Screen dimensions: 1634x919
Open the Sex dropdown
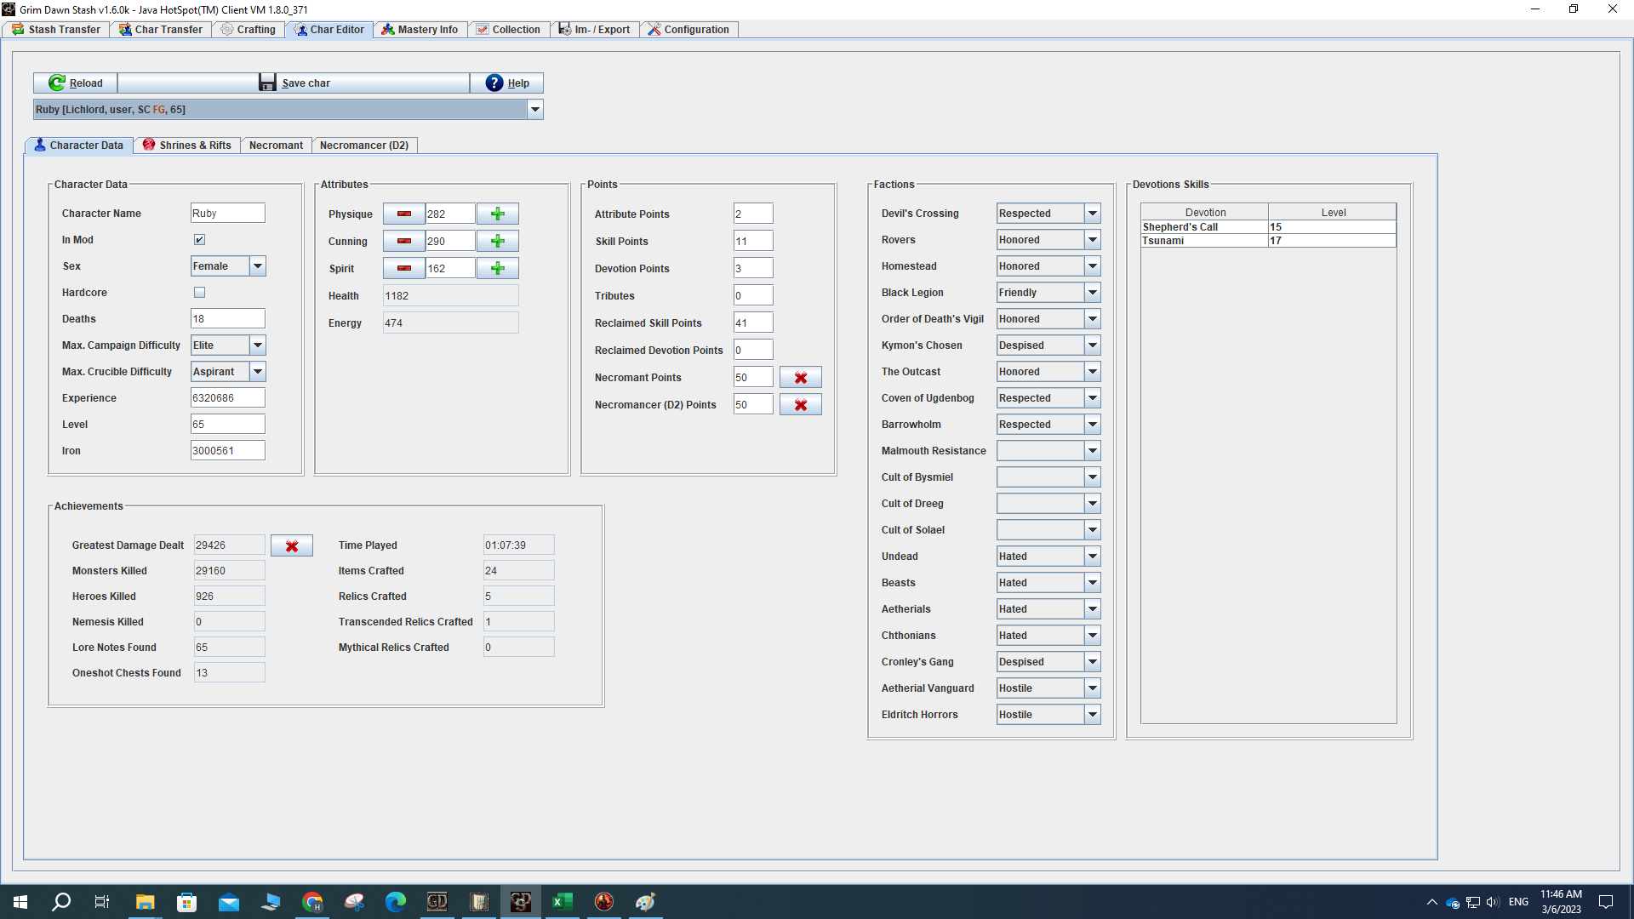257,266
